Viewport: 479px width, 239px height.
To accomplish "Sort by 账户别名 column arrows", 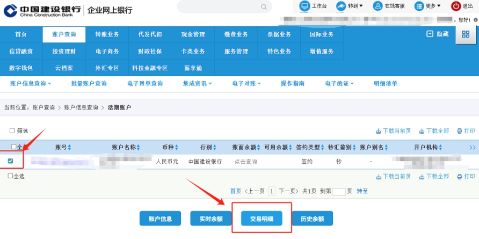I will (x=387, y=148).
